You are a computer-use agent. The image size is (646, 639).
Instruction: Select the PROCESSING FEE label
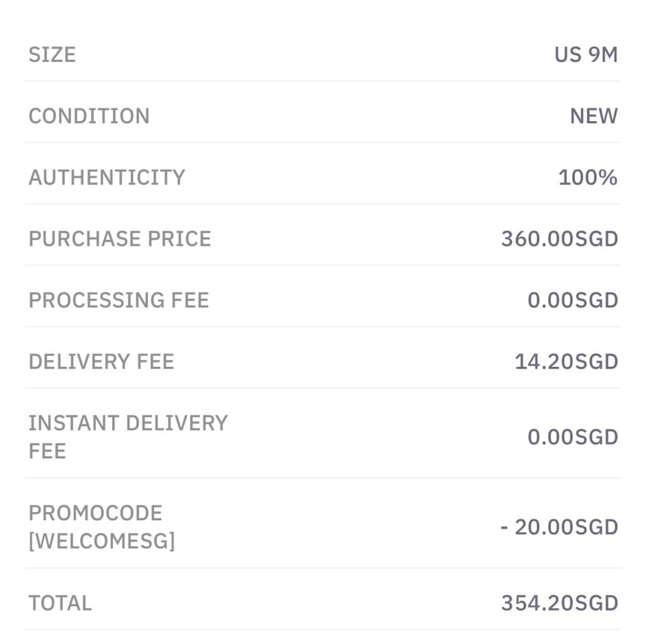pyautogui.click(x=119, y=301)
